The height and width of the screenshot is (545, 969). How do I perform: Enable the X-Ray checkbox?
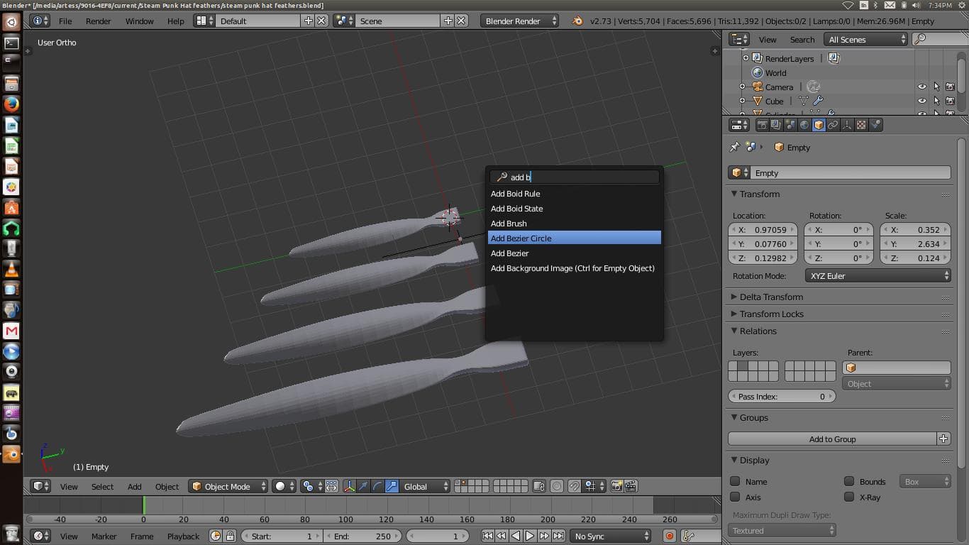tap(848, 497)
